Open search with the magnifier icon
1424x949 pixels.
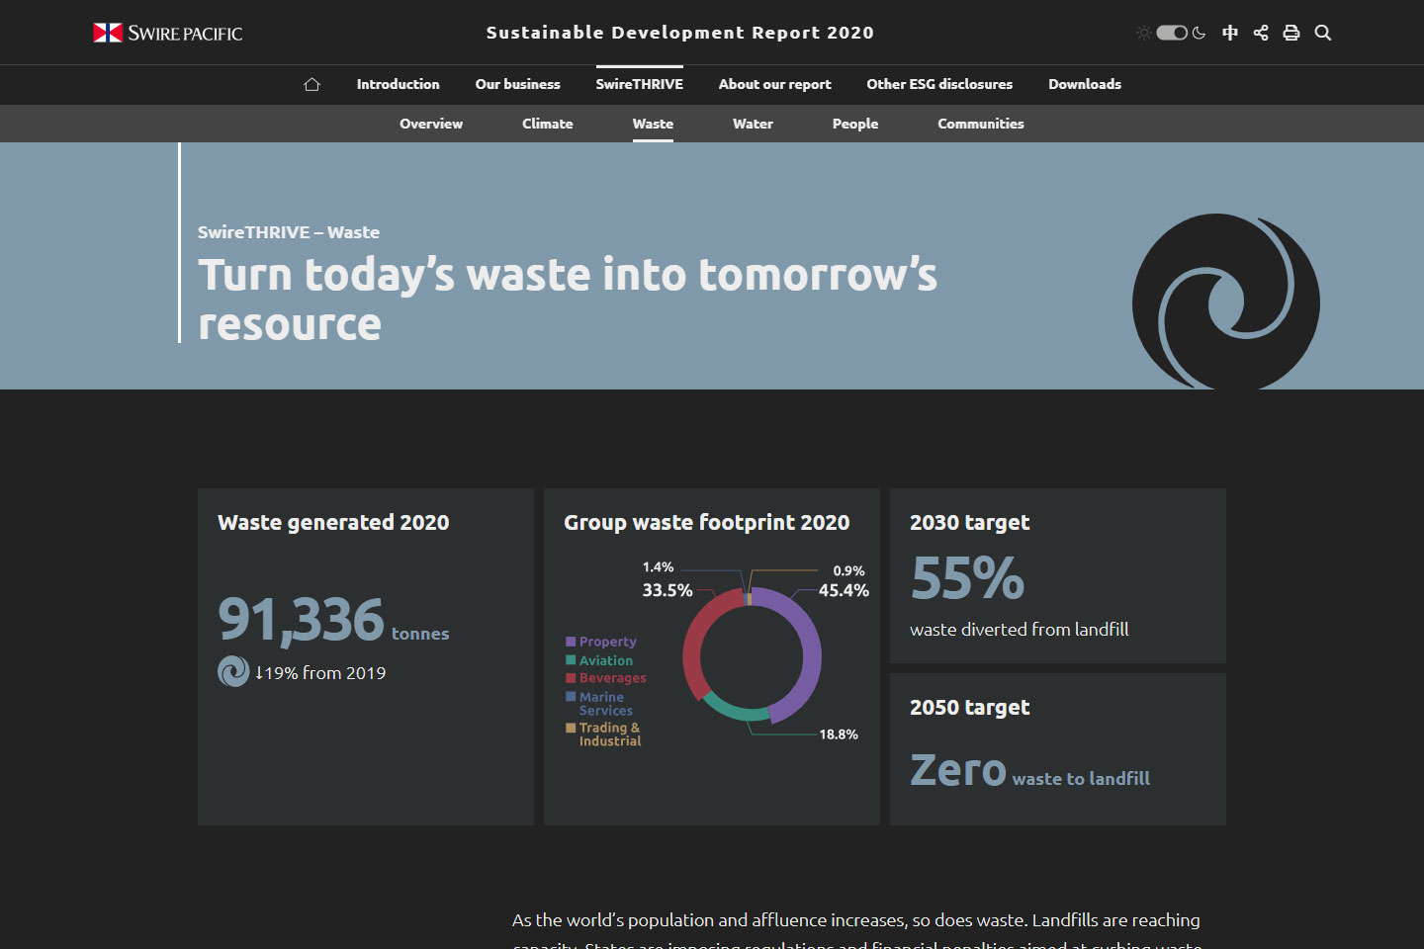click(x=1323, y=33)
